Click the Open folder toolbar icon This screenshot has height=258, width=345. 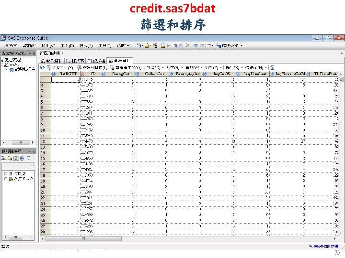[x=147, y=45]
